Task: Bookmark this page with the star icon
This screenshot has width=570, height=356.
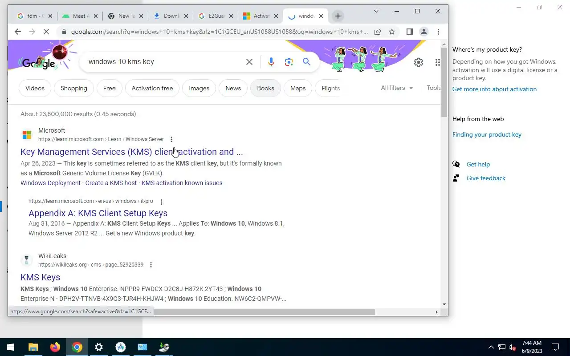Action: pos(392,32)
